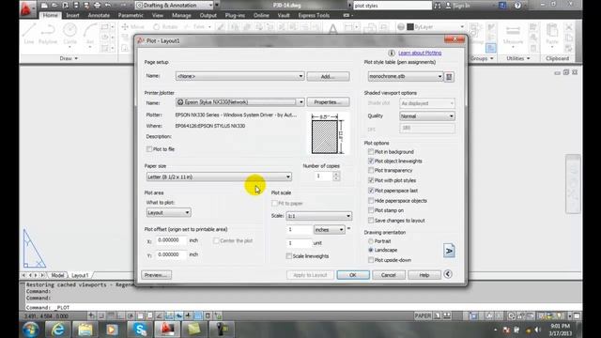This screenshot has height=338, width=601.
Task: Switch to the Insert ribbon tab
Action: (72, 15)
